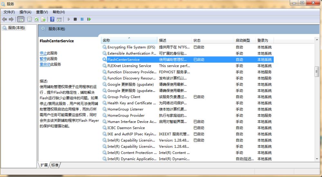Click the Refresh toolbar icon
322x177 pixels.
36,19
